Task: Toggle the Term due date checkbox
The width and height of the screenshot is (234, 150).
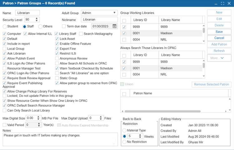Action: (64, 26)
